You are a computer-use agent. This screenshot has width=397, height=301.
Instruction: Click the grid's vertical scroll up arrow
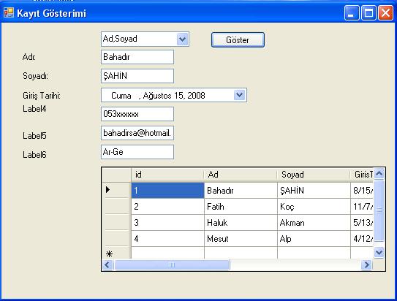(x=379, y=174)
